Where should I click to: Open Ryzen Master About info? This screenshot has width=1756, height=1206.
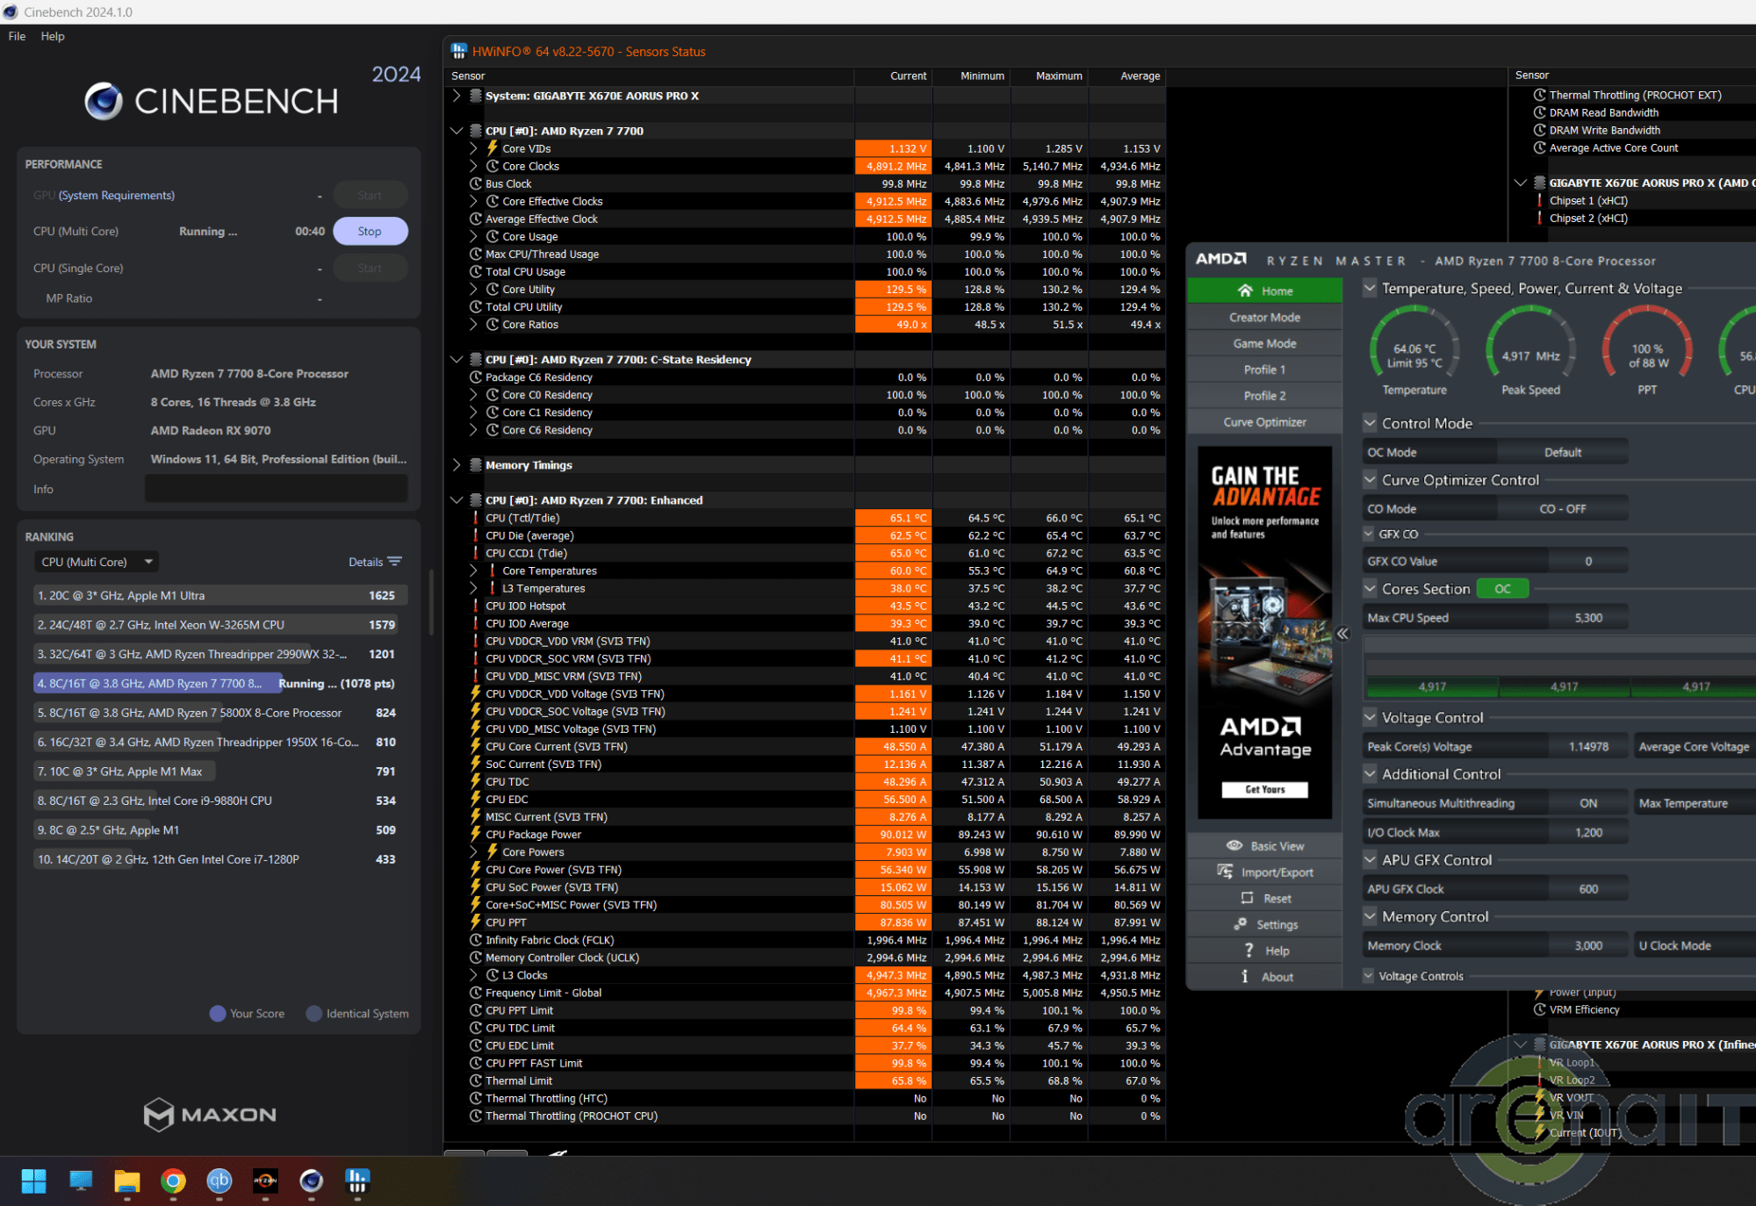(1264, 977)
